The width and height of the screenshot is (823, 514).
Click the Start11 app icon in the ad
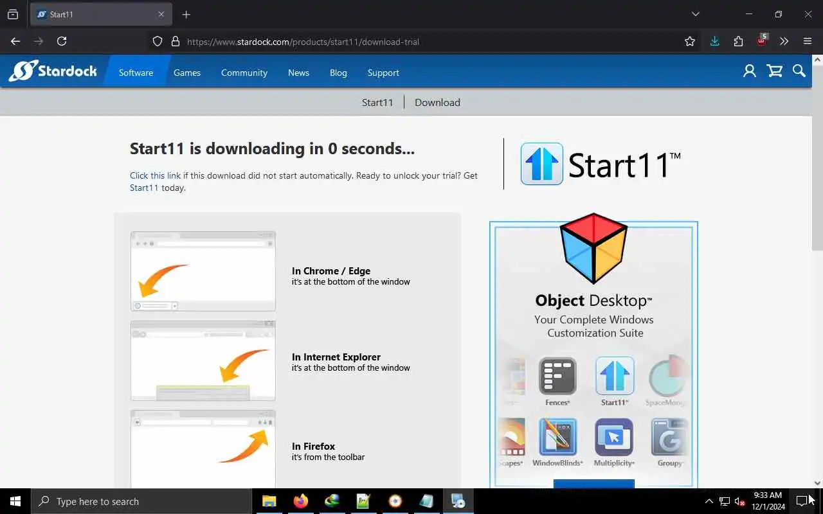(615, 376)
